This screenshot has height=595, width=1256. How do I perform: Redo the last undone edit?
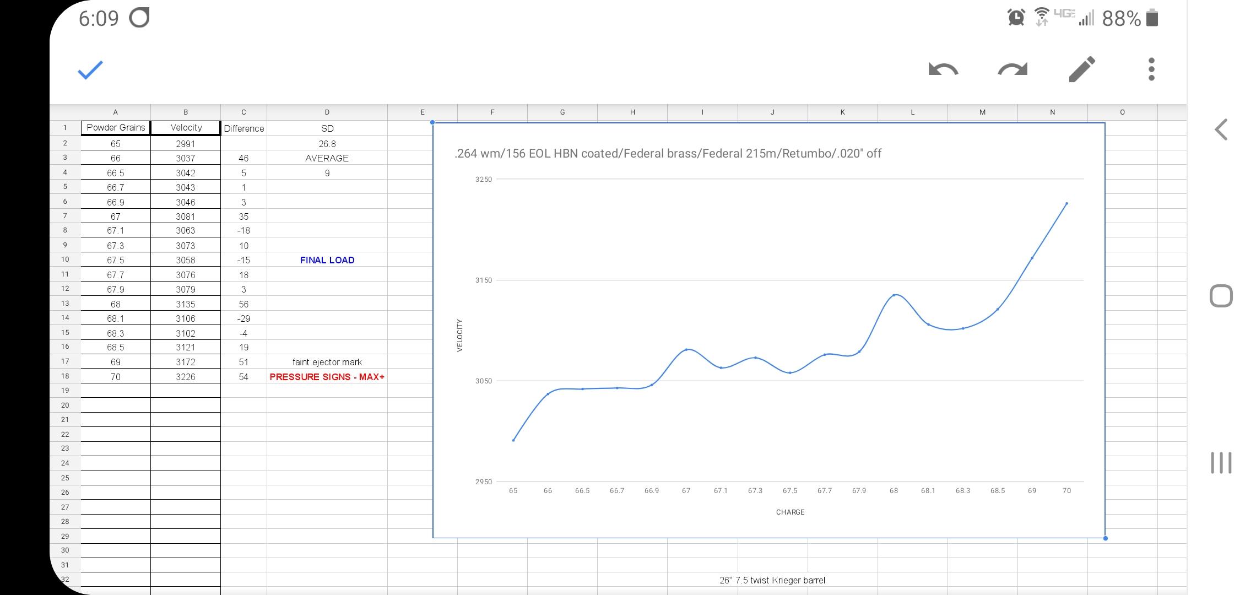1013,69
